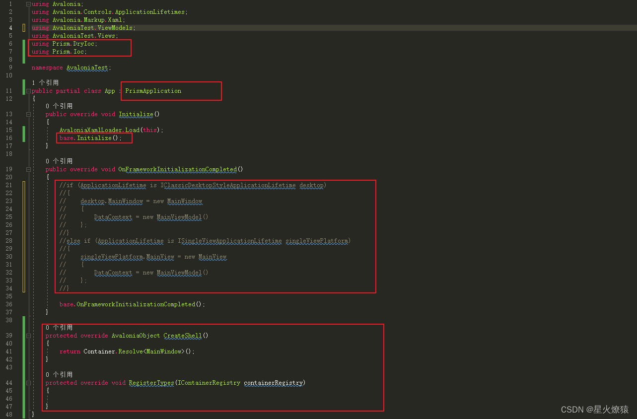Collapse the using directives block at line 1
The image size is (637, 419).
28,4
